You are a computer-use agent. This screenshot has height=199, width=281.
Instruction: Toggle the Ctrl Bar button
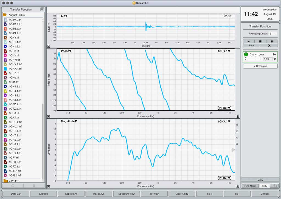[x=265, y=194]
